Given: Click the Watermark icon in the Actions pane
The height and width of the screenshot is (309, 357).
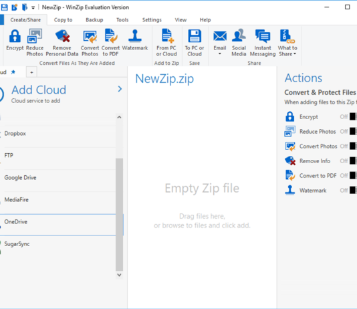Looking at the screenshot, I should pyautogui.click(x=290, y=190).
